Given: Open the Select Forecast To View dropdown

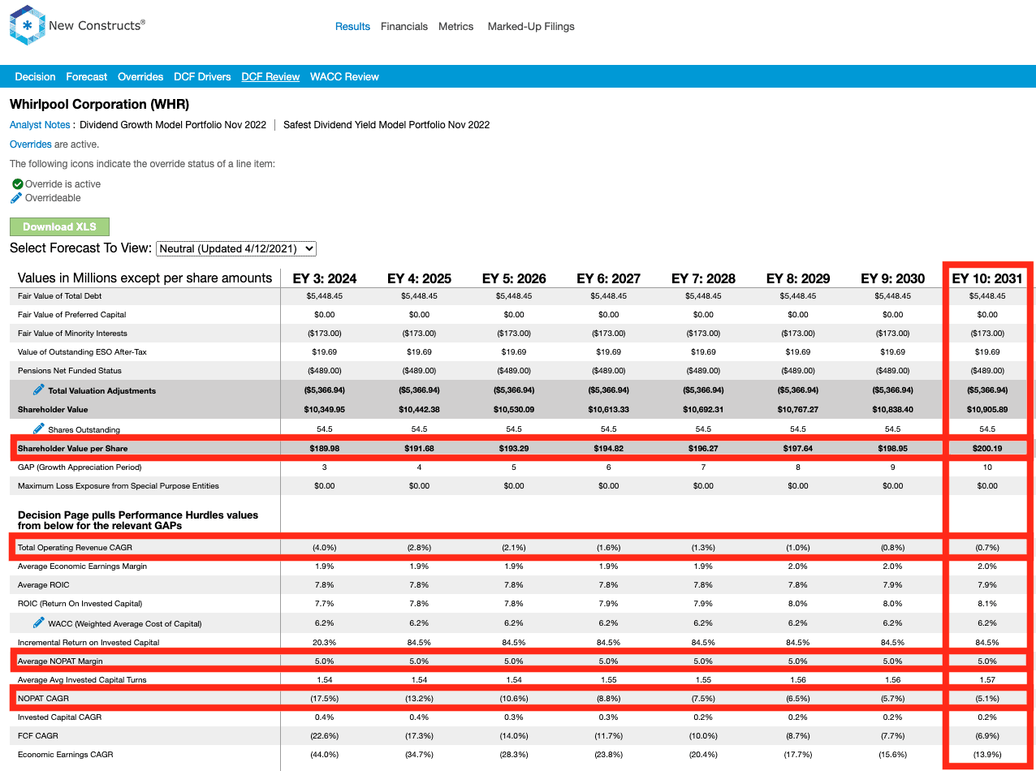Looking at the screenshot, I should [236, 248].
